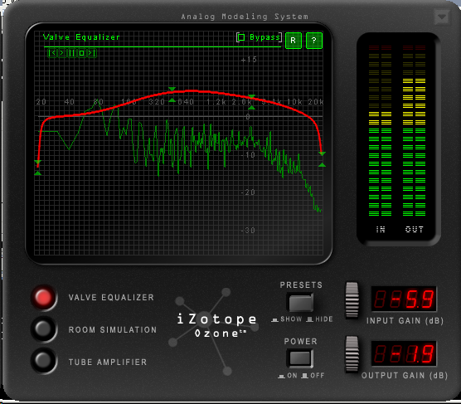Screen dimensions: 461x404
Task: Select the lower arrow of the low-frequency EQ node
Action: point(37,173)
